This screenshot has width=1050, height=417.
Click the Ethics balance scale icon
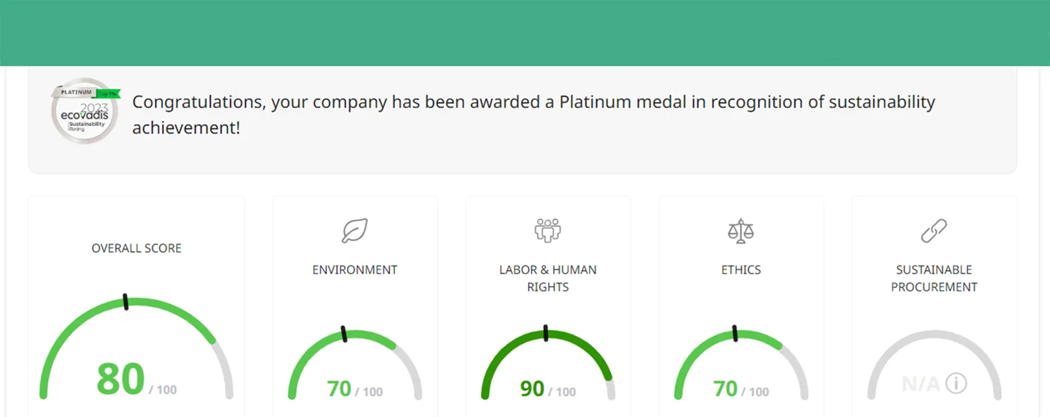[x=740, y=230]
